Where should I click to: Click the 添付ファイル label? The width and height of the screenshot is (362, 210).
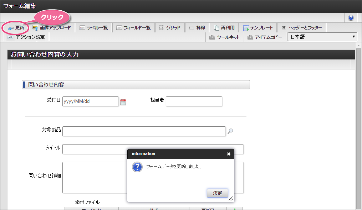(87, 203)
